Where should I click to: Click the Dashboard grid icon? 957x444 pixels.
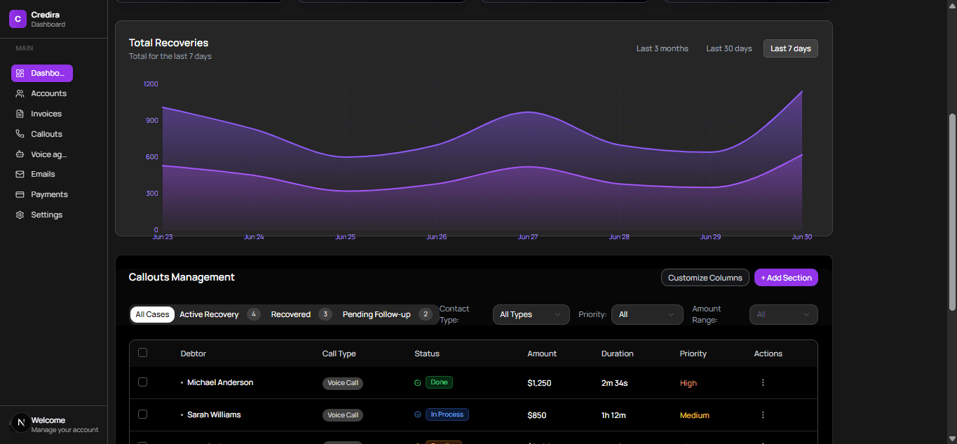click(x=20, y=73)
